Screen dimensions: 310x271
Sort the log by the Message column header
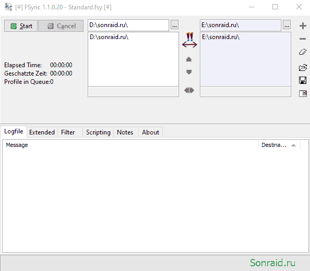(130, 145)
